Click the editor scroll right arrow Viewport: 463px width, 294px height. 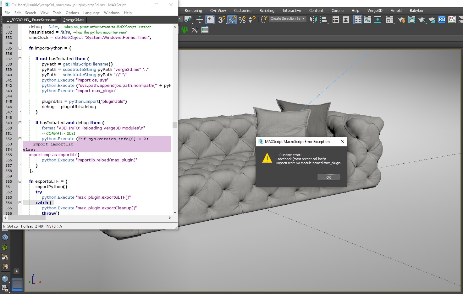click(x=170, y=218)
